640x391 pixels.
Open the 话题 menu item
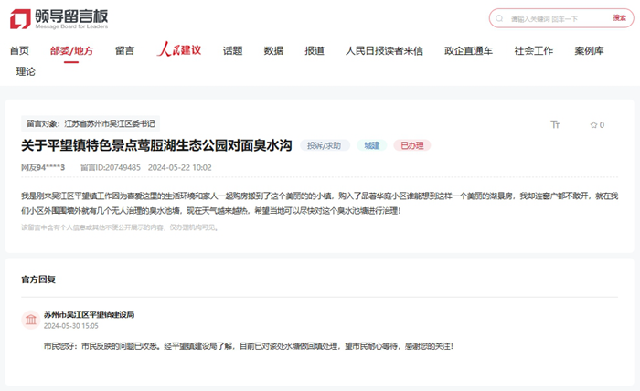(x=232, y=50)
